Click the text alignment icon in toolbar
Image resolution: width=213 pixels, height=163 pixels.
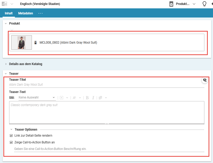click(100, 98)
